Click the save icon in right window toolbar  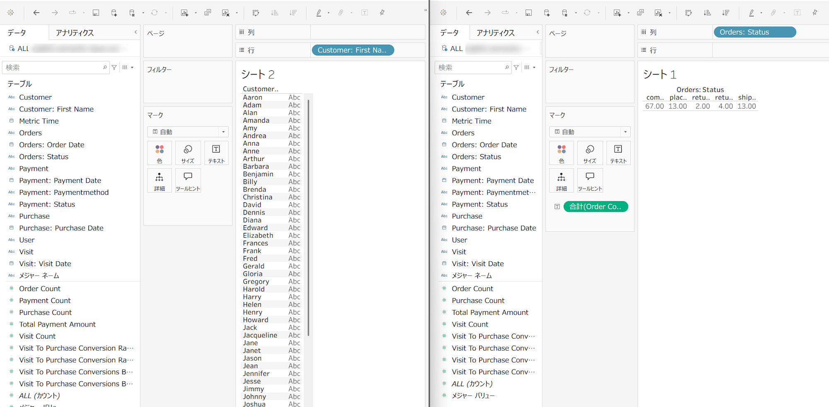point(528,13)
